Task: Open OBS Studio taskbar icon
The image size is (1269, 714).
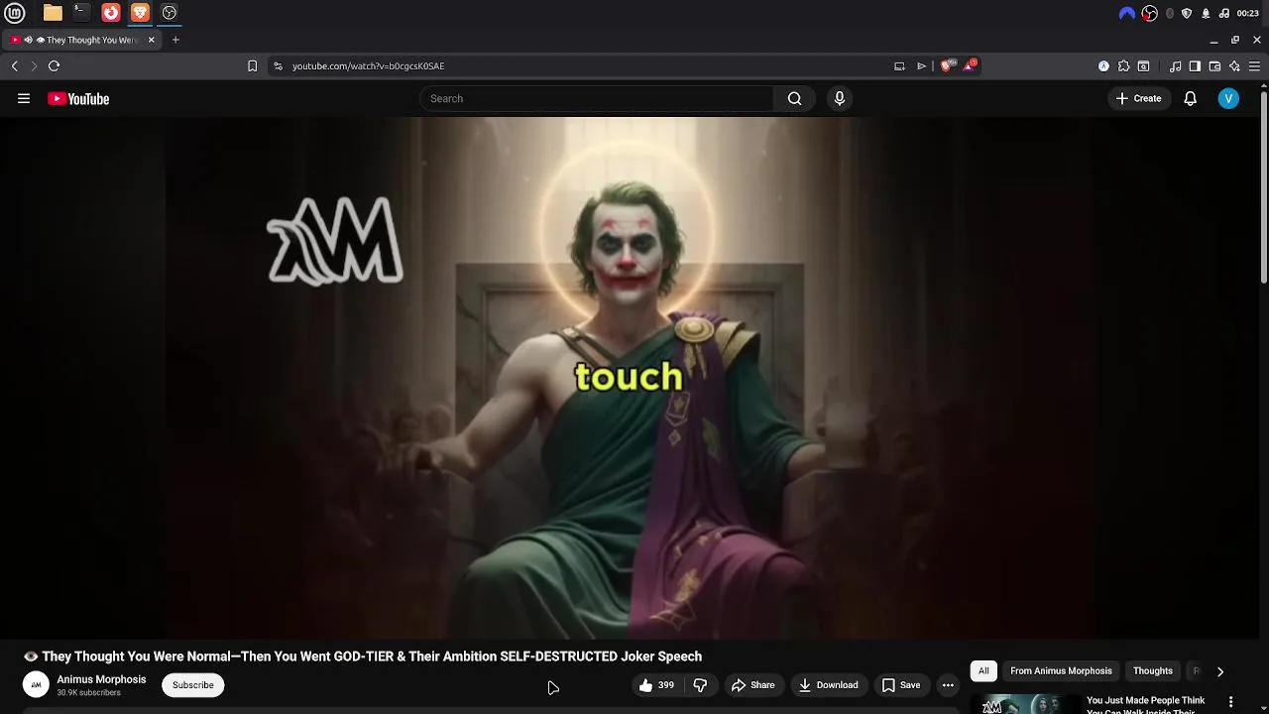Action: click(x=170, y=13)
